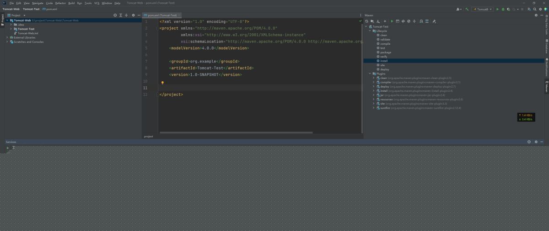The width and height of the screenshot is (549, 231).
Task: Open IDE settings gear in top toolbar
Action: [540, 9]
